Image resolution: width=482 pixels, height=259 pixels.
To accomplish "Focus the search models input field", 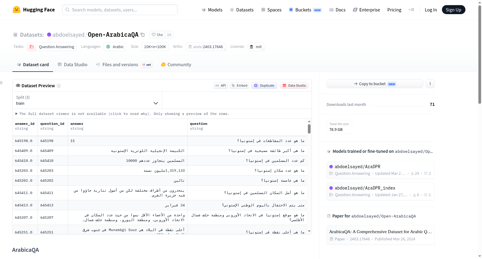I will [120, 10].
